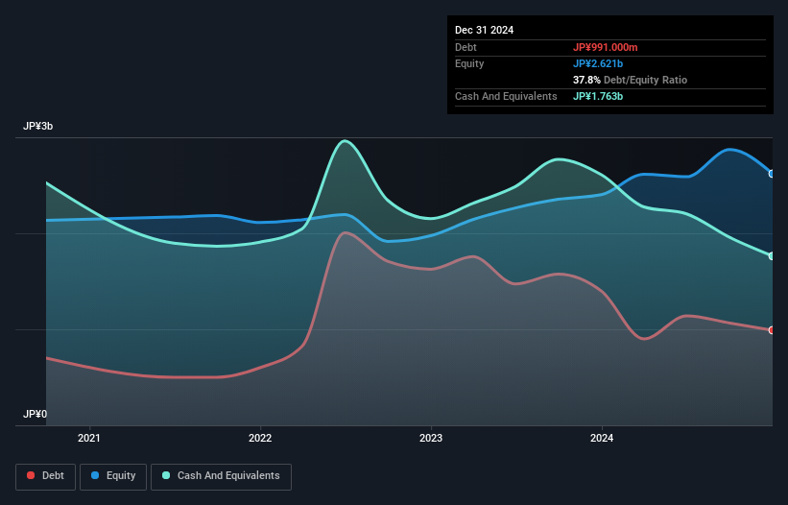Click the 2024 x-axis label
Image resolution: width=788 pixels, height=505 pixels.
click(x=602, y=438)
